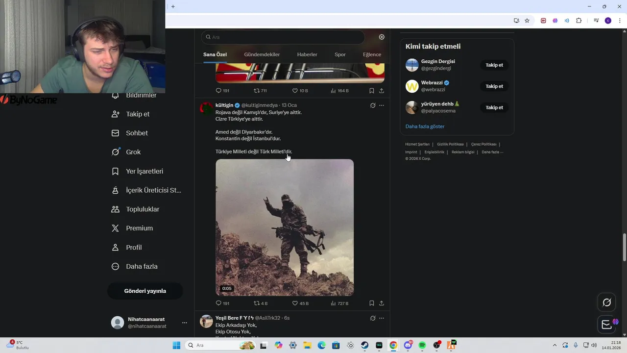627x353 pixels.
Task: View analytics showing 164 B views
Action: coord(339,91)
